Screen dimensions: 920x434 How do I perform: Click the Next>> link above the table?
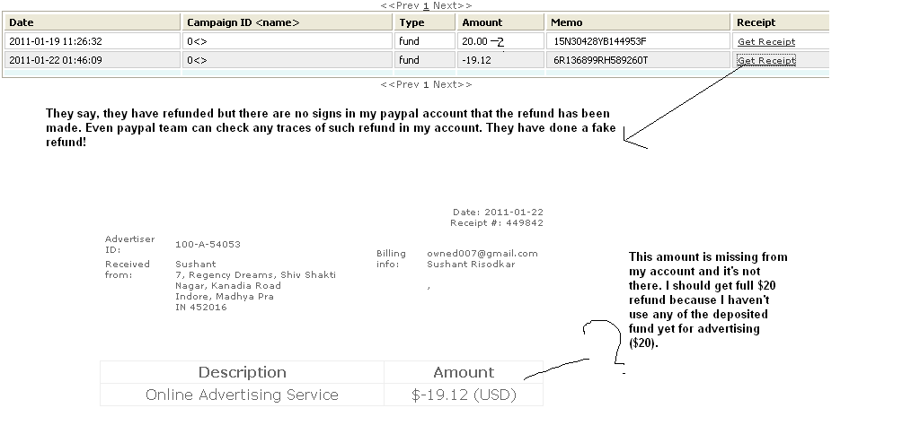pos(452,5)
